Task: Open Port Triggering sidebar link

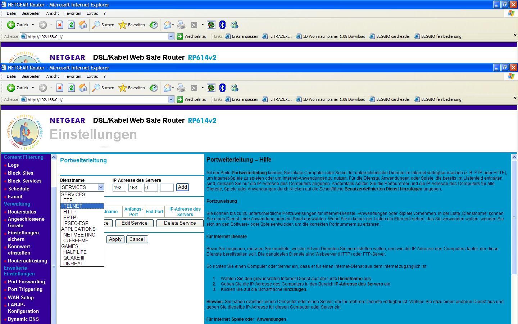Action: [x=25, y=289]
